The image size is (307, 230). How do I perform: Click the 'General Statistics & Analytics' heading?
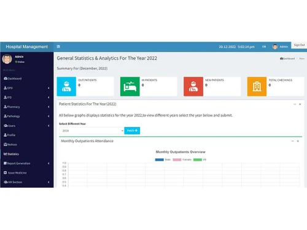coord(107,58)
